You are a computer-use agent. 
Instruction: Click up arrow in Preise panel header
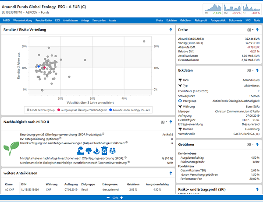pos(257,30)
